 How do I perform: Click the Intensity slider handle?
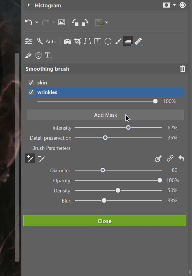pyautogui.click(x=128, y=128)
